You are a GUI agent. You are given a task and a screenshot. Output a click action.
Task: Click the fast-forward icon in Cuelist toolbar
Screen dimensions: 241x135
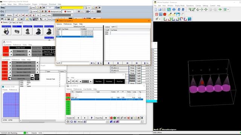[x=106, y=118]
